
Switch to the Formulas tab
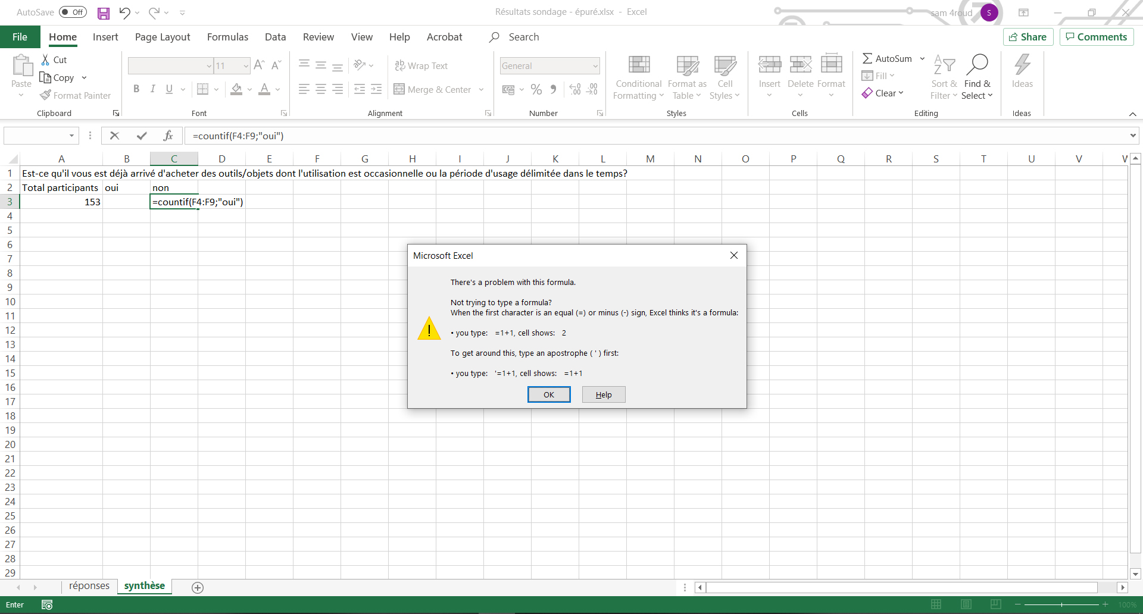click(x=227, y=37)
